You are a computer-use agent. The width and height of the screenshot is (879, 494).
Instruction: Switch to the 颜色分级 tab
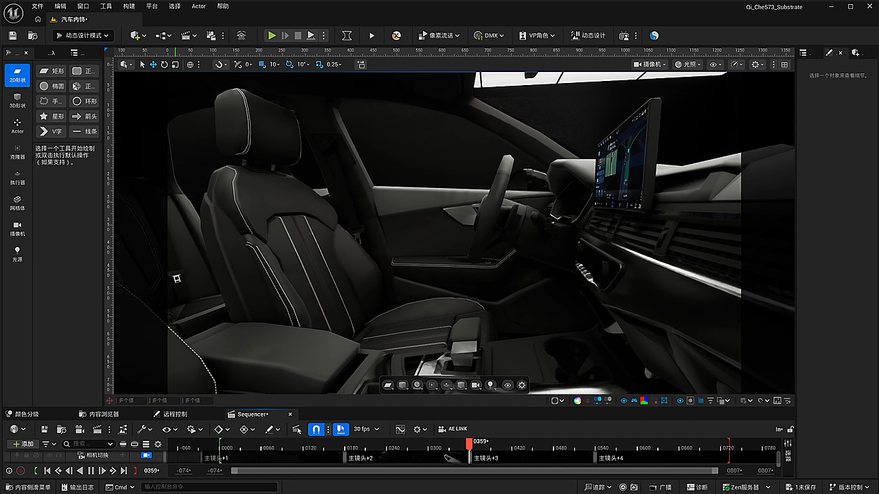coord(23,414)
